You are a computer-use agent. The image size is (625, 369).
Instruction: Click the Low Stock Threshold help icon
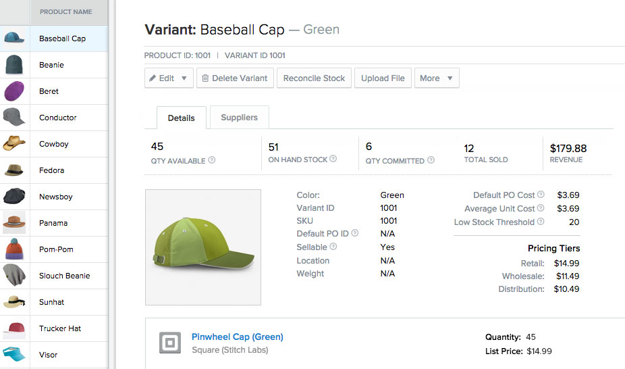click(x=541, y=222)
